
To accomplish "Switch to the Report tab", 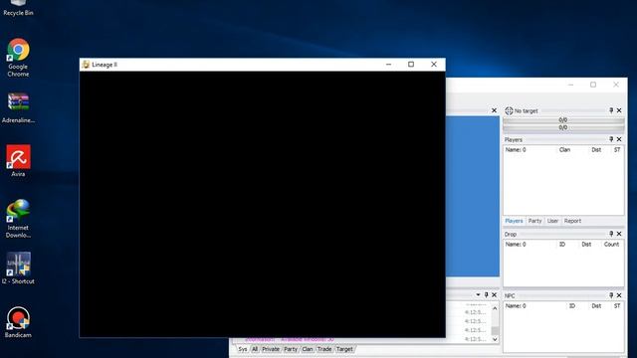I will tap(572, 221).
